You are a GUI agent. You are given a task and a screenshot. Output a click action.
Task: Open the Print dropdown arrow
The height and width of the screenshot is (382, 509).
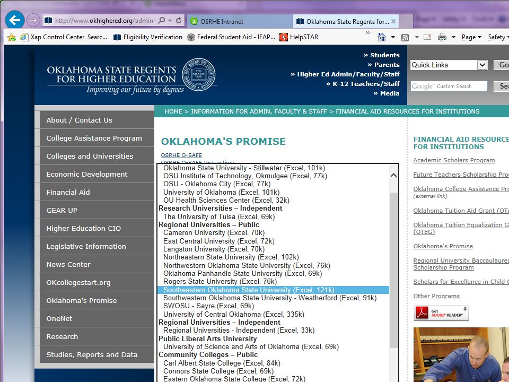coord(453,37)
